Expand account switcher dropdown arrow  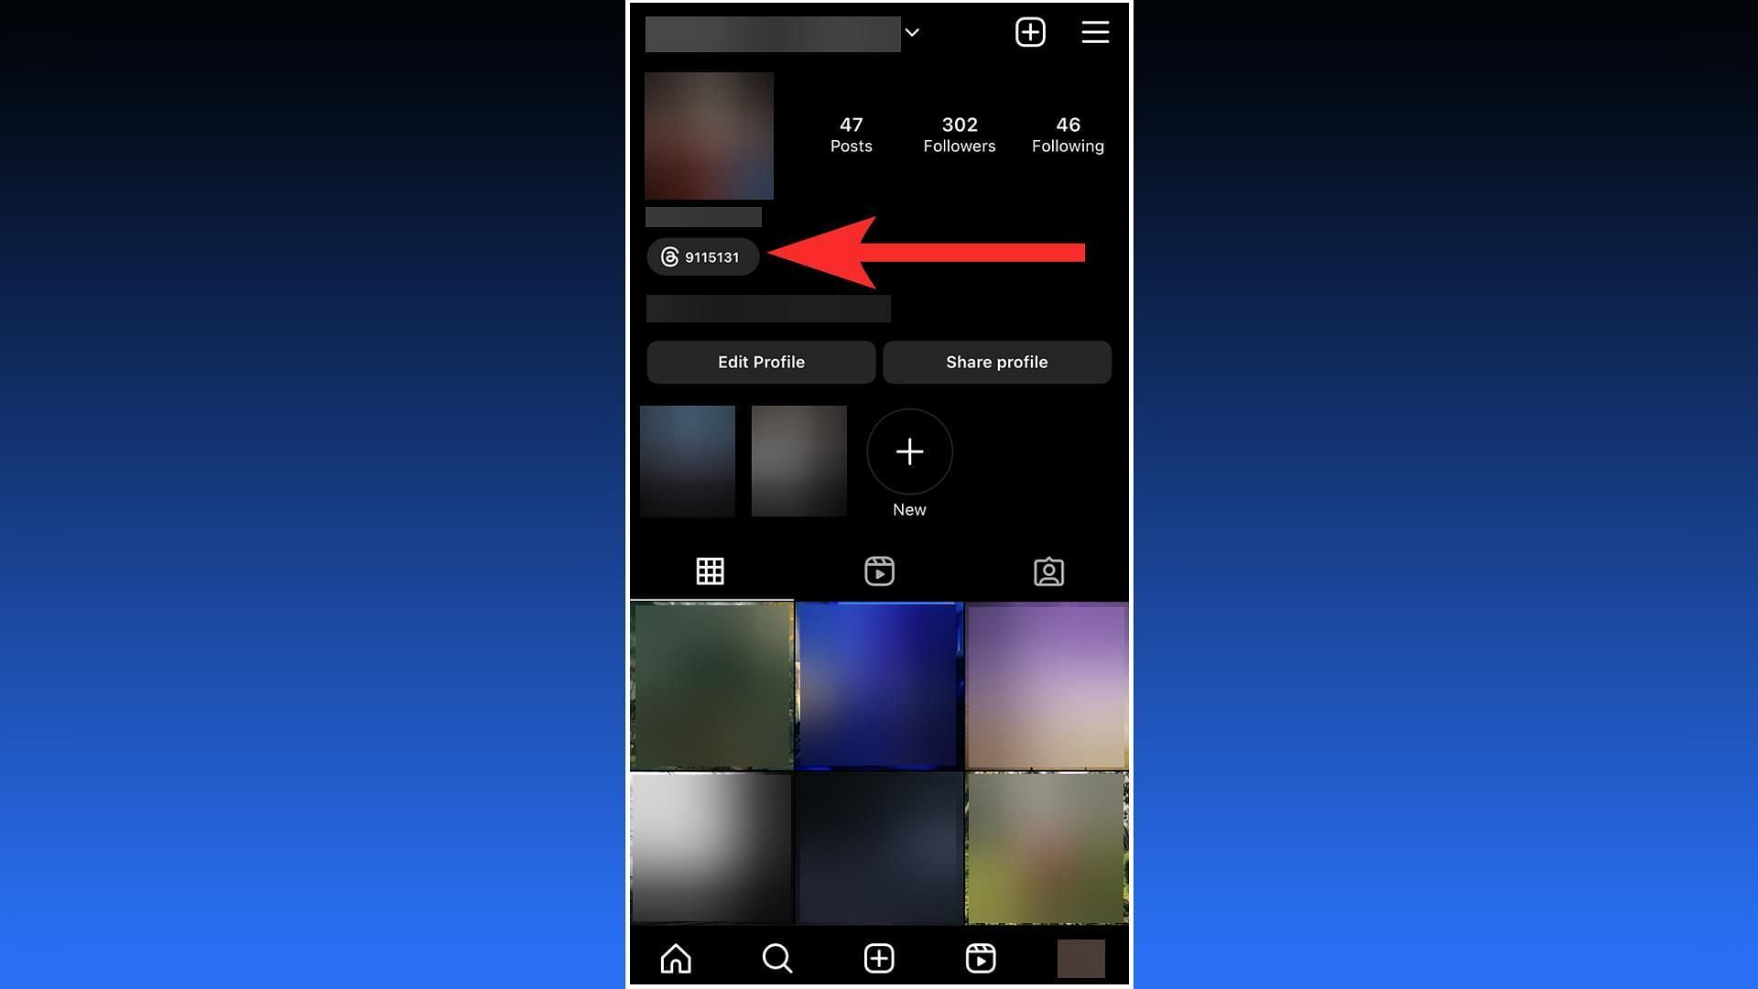click(912, 33)
